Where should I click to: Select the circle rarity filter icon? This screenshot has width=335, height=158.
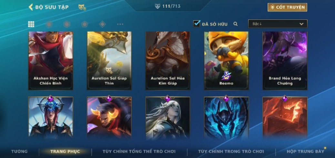[x=49, y=24]
